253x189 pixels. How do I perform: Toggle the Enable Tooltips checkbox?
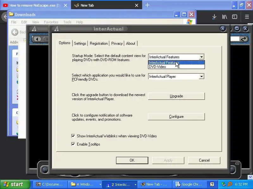(x=73, y=144)
